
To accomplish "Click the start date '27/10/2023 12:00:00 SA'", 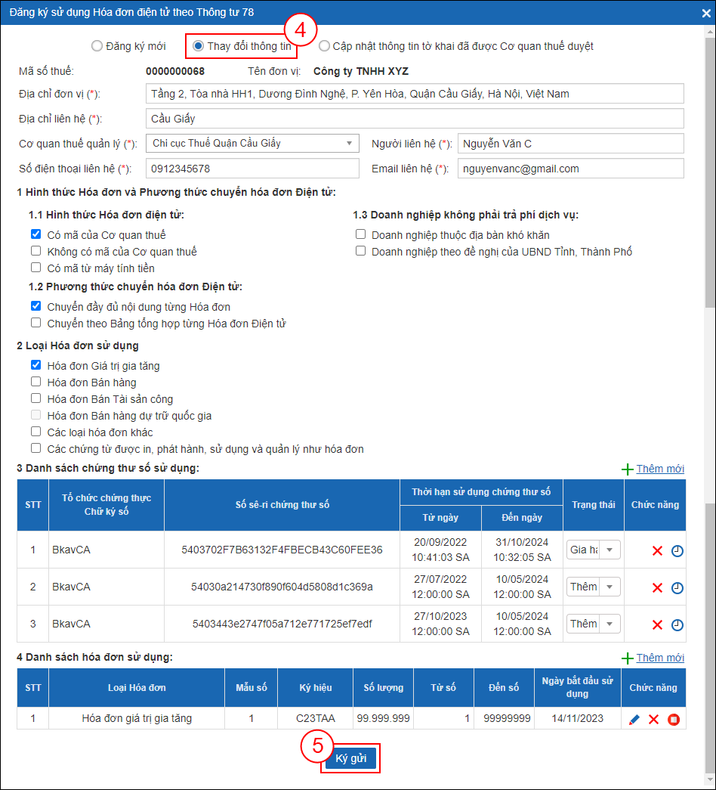I will [x=440, y=624].
